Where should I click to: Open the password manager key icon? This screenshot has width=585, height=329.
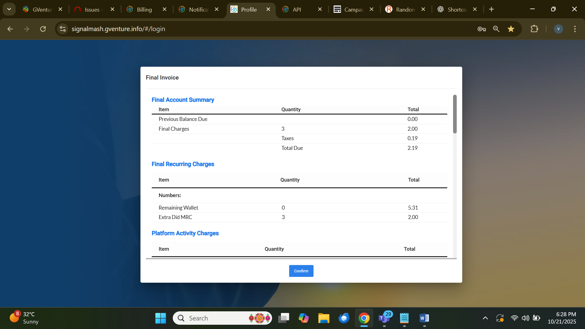pos(481,29)
